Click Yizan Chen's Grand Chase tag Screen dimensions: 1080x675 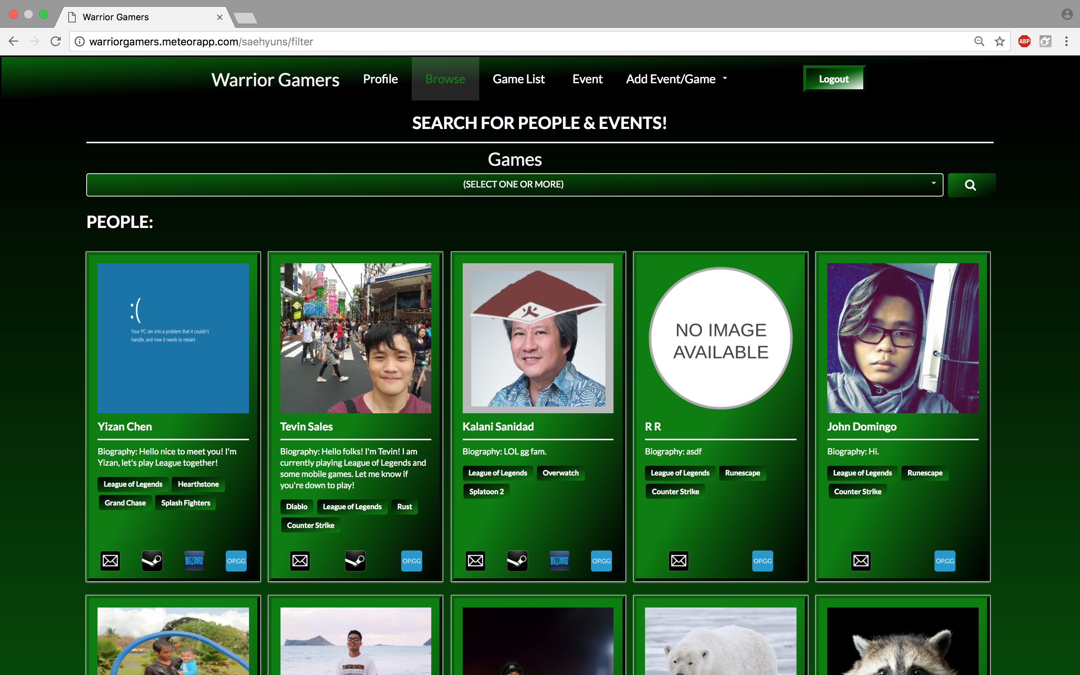tap(125, 502)
